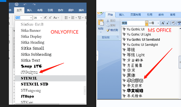Screen dimensions: 181x107
Task: Select Yu Gothic UI Semibold font
Action: (150, 40)
